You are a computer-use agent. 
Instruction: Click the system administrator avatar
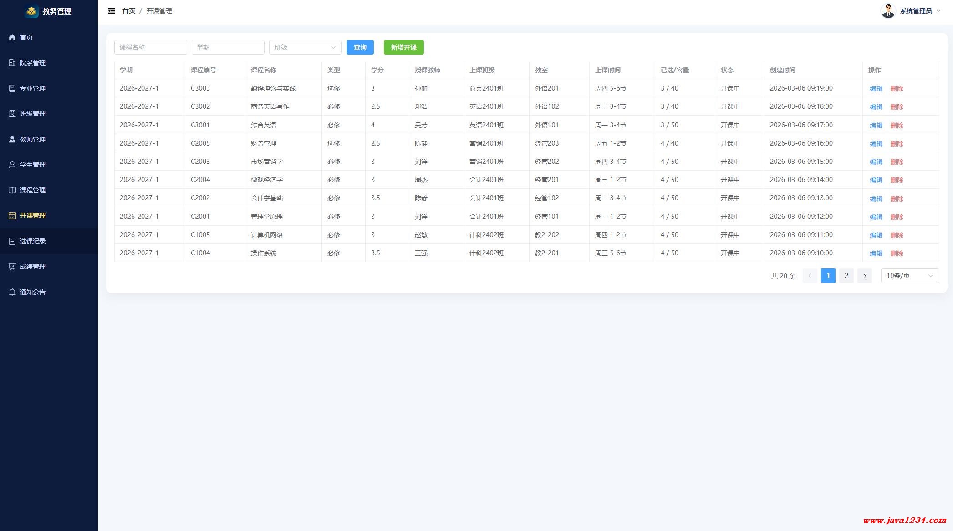point(888,11)
